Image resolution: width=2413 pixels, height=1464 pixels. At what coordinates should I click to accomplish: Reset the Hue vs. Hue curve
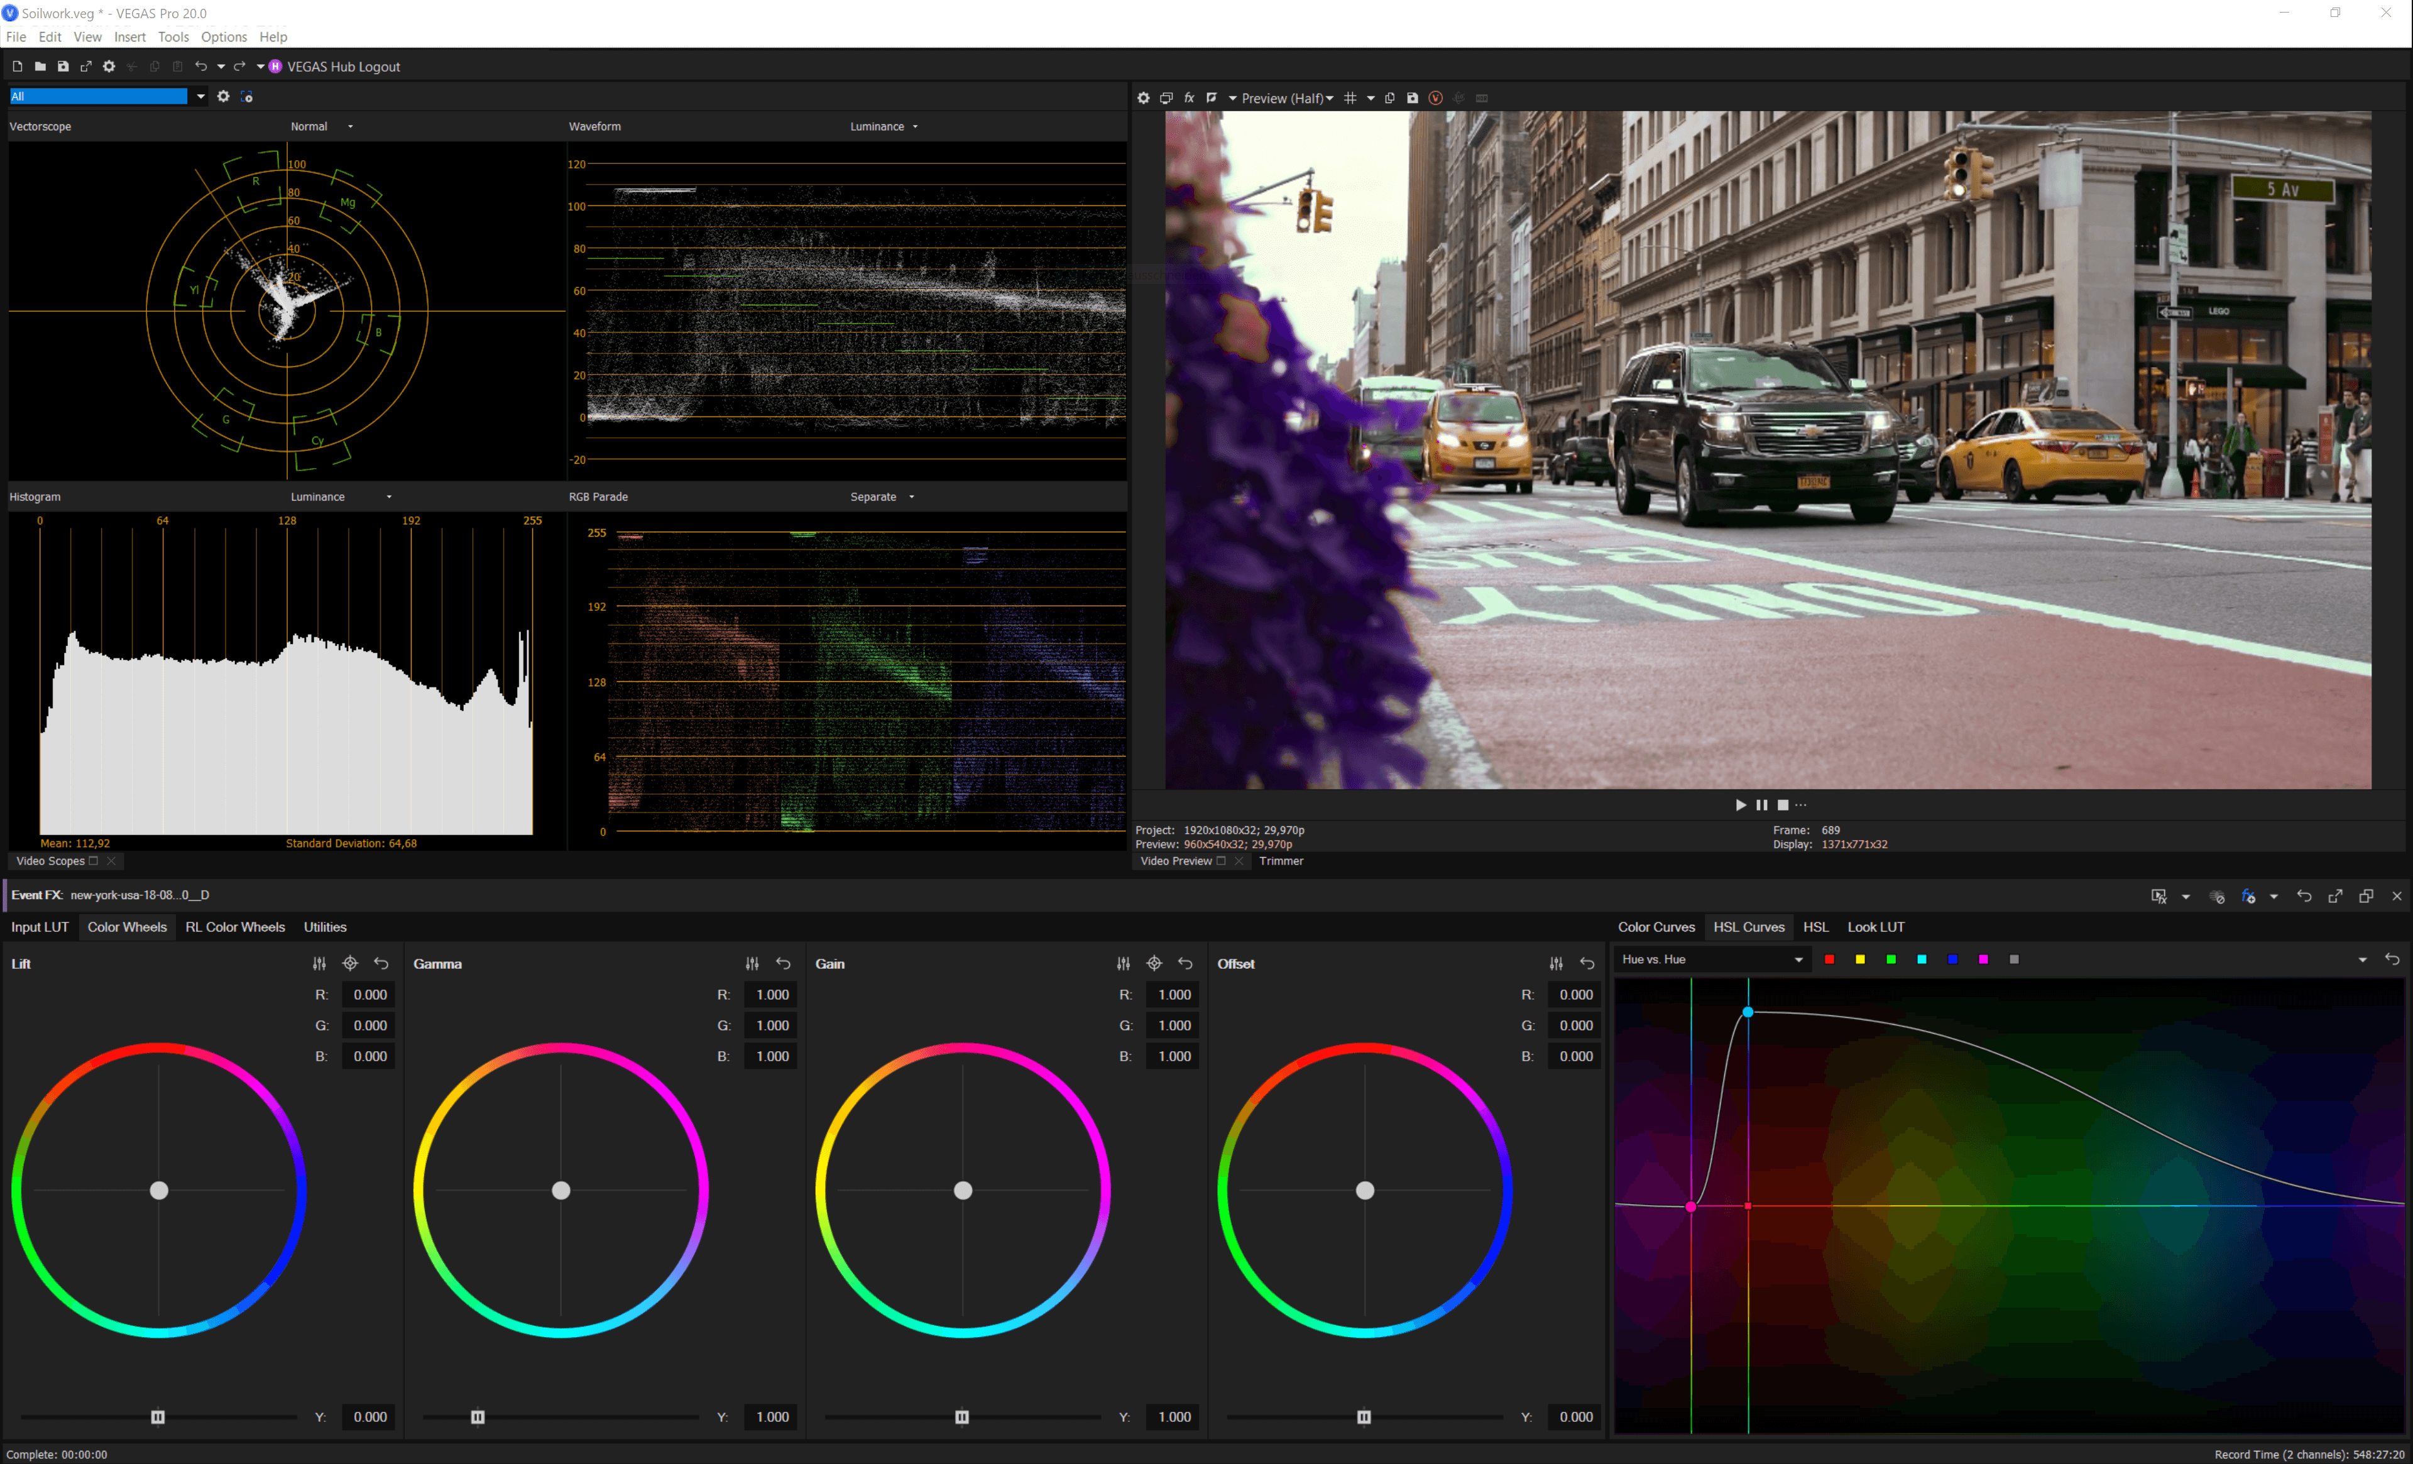(x=2392, y=959)
